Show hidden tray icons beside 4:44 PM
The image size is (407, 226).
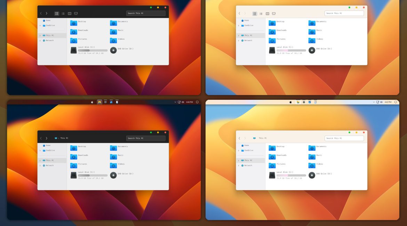click(175, 102)
